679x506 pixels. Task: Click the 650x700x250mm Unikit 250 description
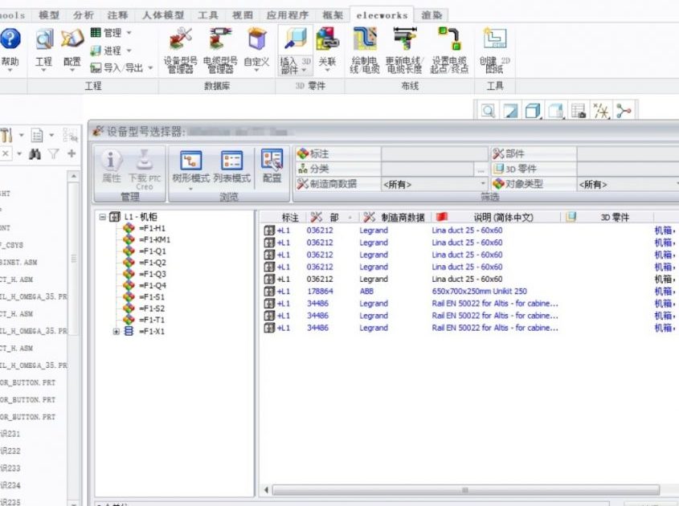480,292
